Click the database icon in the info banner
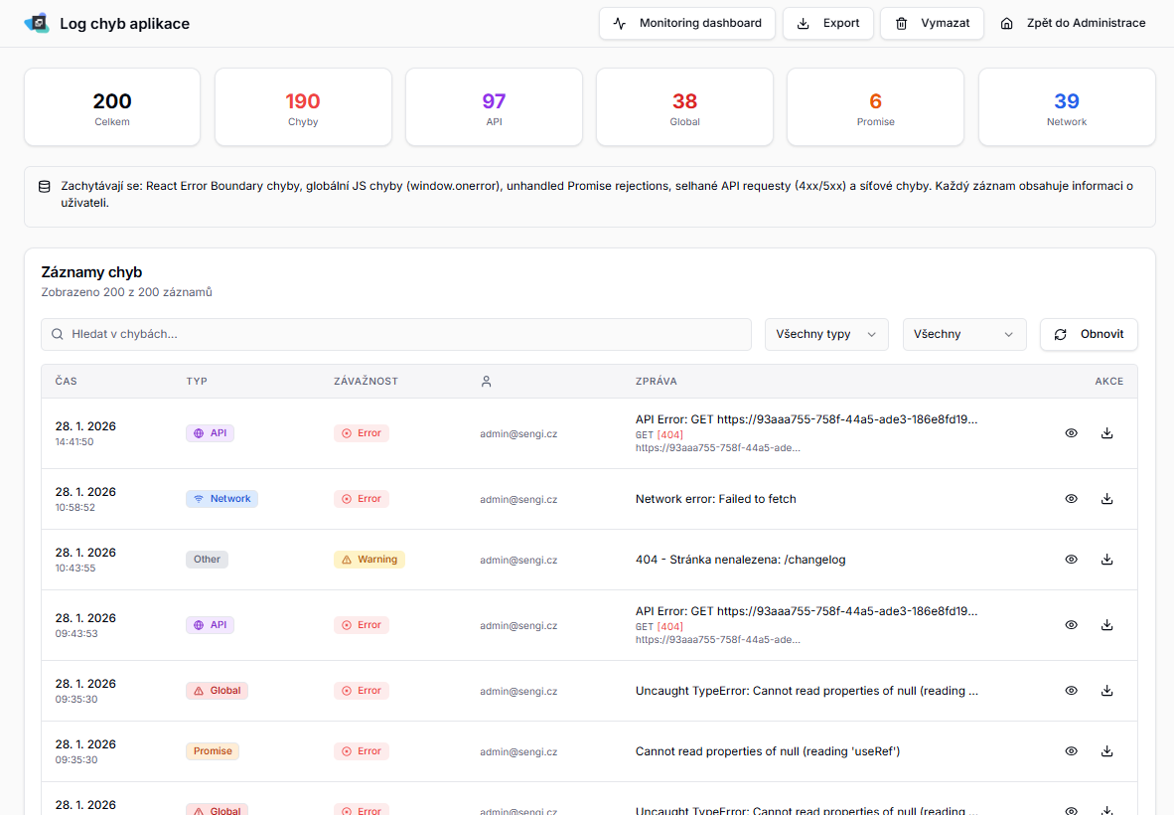This screenshot has height=815, width=1174. coord(44,187)
